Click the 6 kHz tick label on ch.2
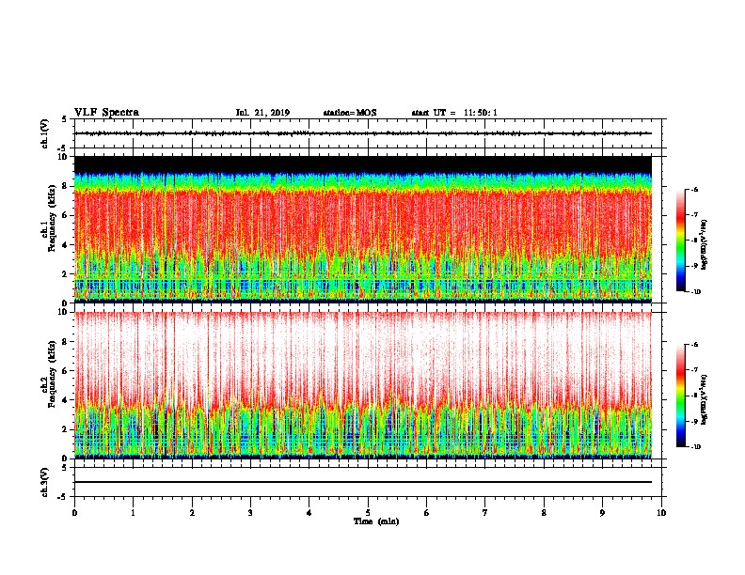Screen dimensions: 745x575 65,371
